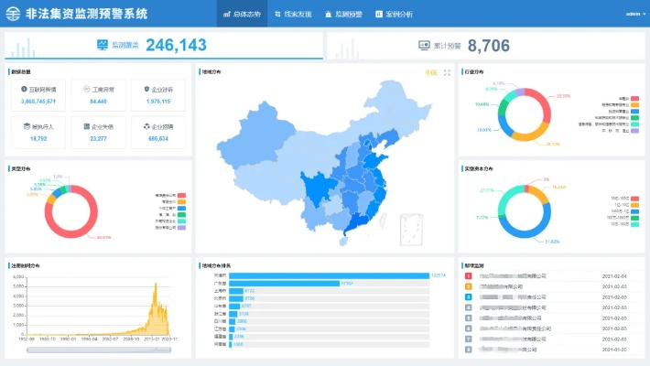Toggle the orange legend swatch in 类型分布 chart
This screenshot has width=650, height=366.
[x=181, y=201]
